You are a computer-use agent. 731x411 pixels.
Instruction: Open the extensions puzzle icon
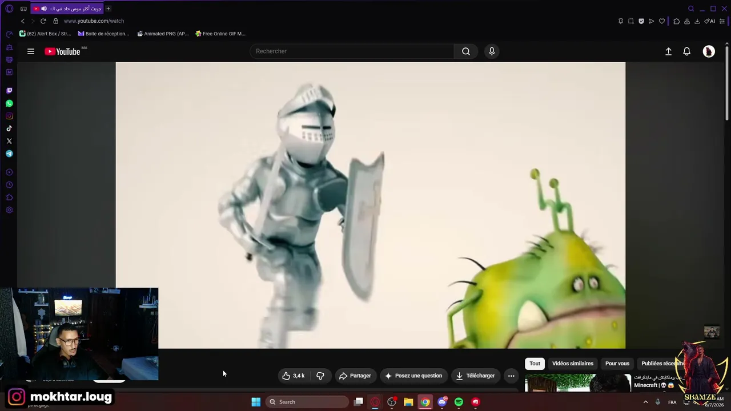pyautogui.click(x=677, y=21)
